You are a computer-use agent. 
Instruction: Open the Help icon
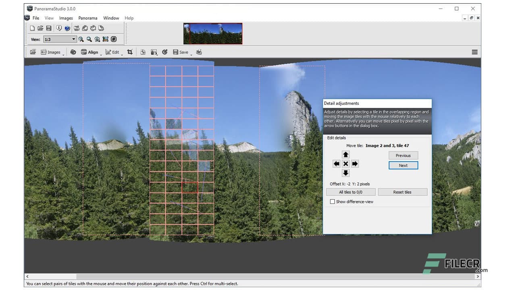coord(67,28)
